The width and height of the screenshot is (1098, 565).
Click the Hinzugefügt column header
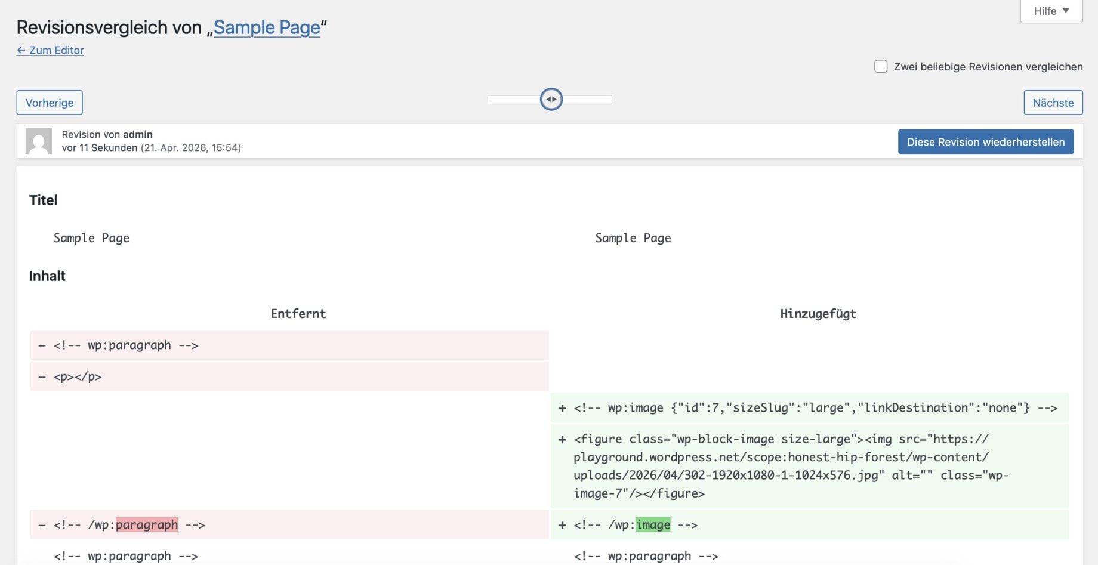(818, 314)
